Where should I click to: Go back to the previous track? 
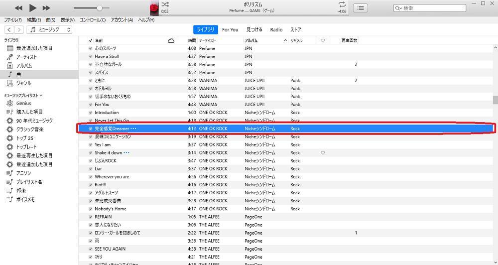tap(19, 8)
